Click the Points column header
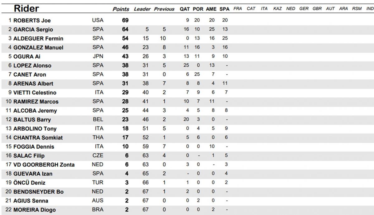This screenshot has width=374, height=215. click(121, 9)
